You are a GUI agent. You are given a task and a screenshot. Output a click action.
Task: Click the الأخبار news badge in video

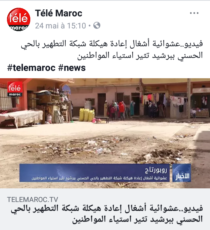click(x=182, y=173)
